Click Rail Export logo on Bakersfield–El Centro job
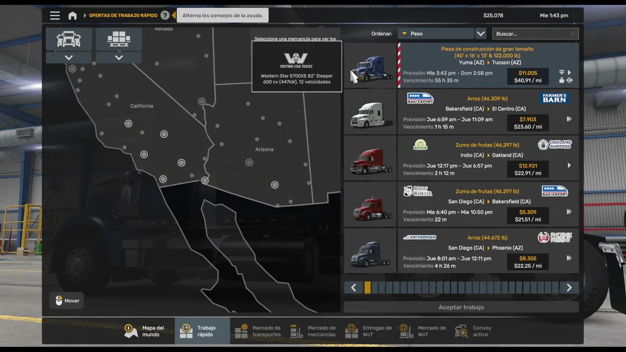 pos(420,98)
